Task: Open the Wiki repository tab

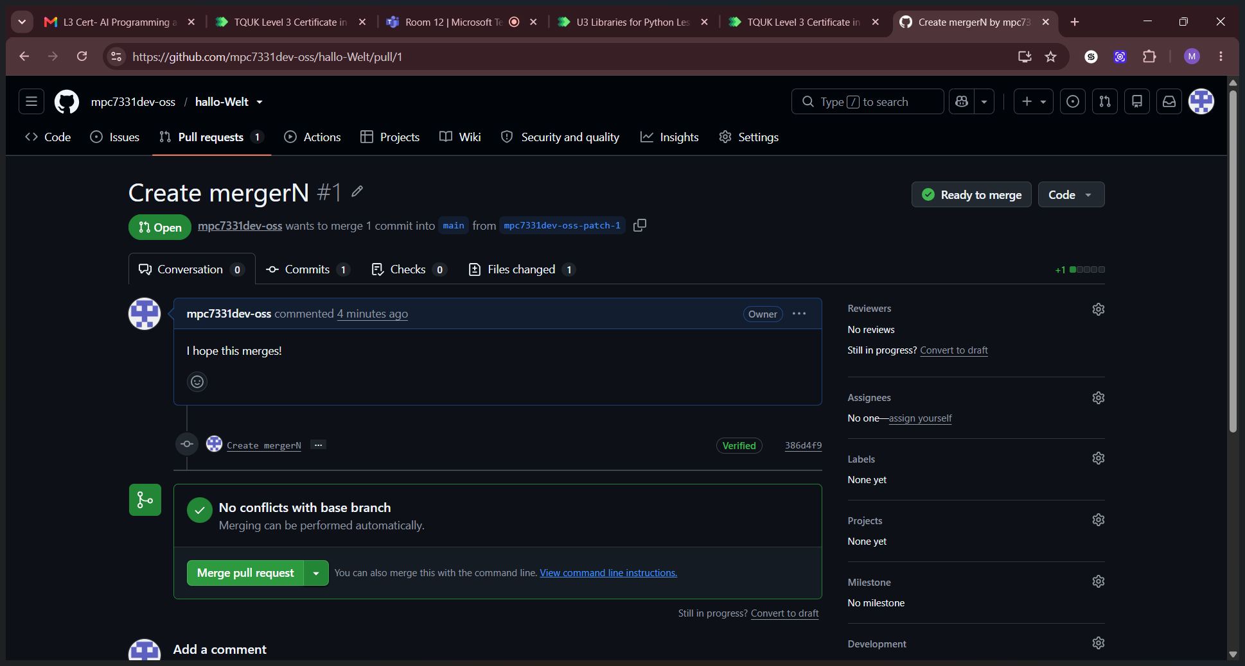Action: 460,137
